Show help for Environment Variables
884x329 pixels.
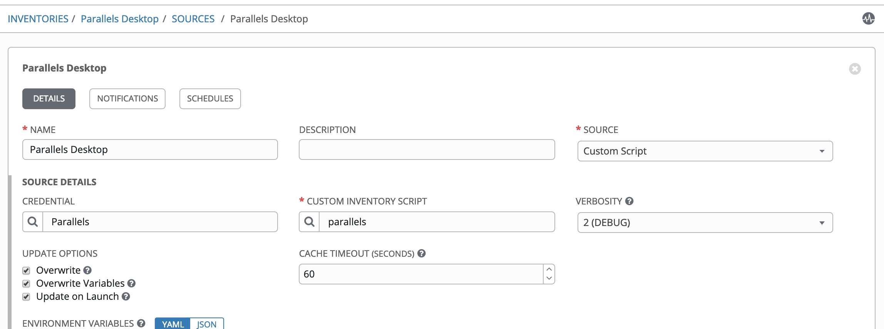point(141,323)
